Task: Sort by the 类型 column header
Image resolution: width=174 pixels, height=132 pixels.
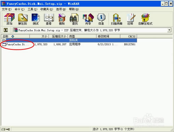Action: [x=82, y=36]
